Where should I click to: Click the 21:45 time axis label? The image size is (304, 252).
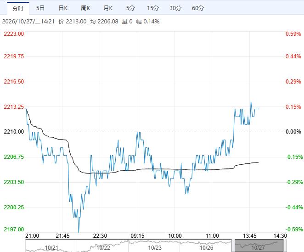(x=62, y=236)
